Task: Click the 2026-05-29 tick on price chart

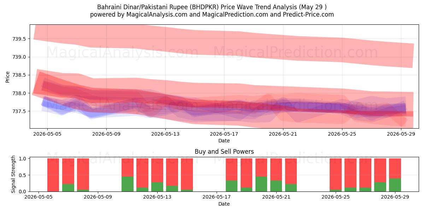Action: (x=401, y=134)
